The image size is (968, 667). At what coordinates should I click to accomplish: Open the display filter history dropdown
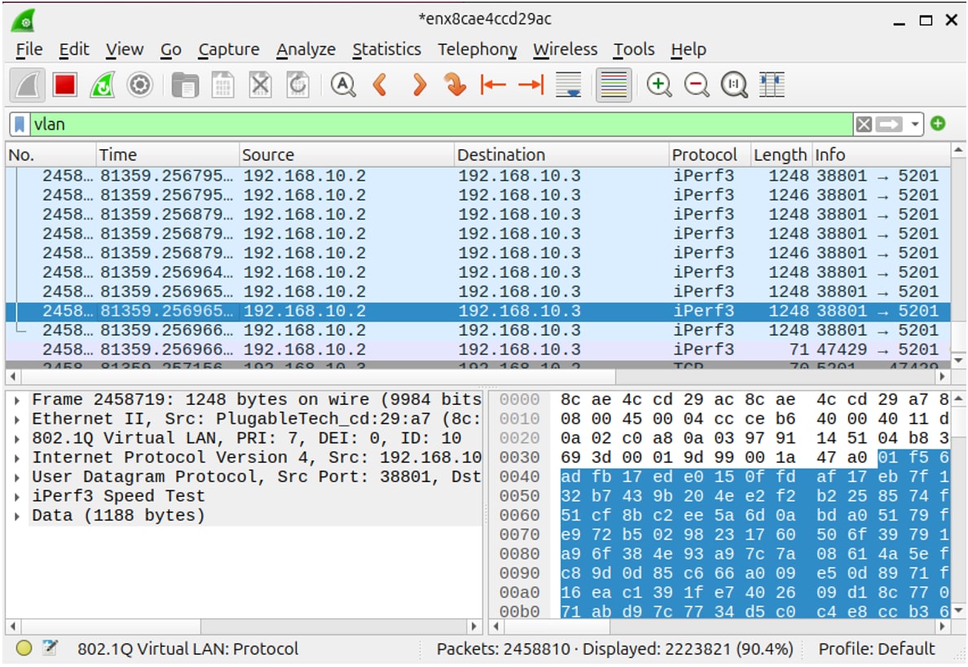coord(917,125)
